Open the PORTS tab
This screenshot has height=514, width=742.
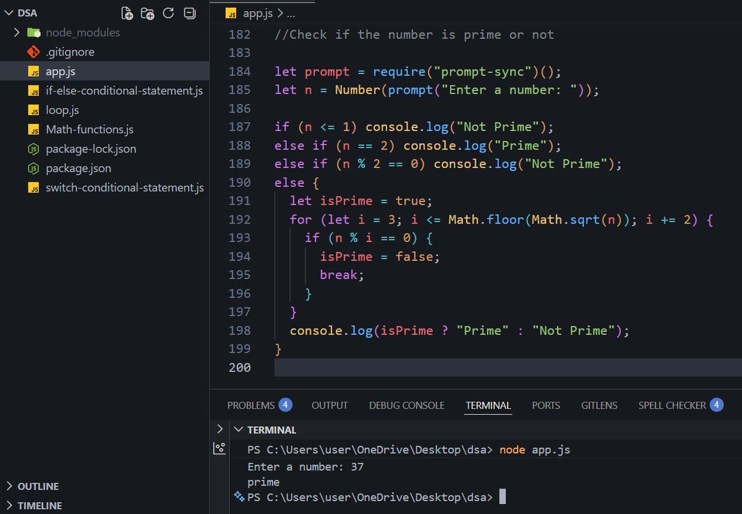(546, 405)
